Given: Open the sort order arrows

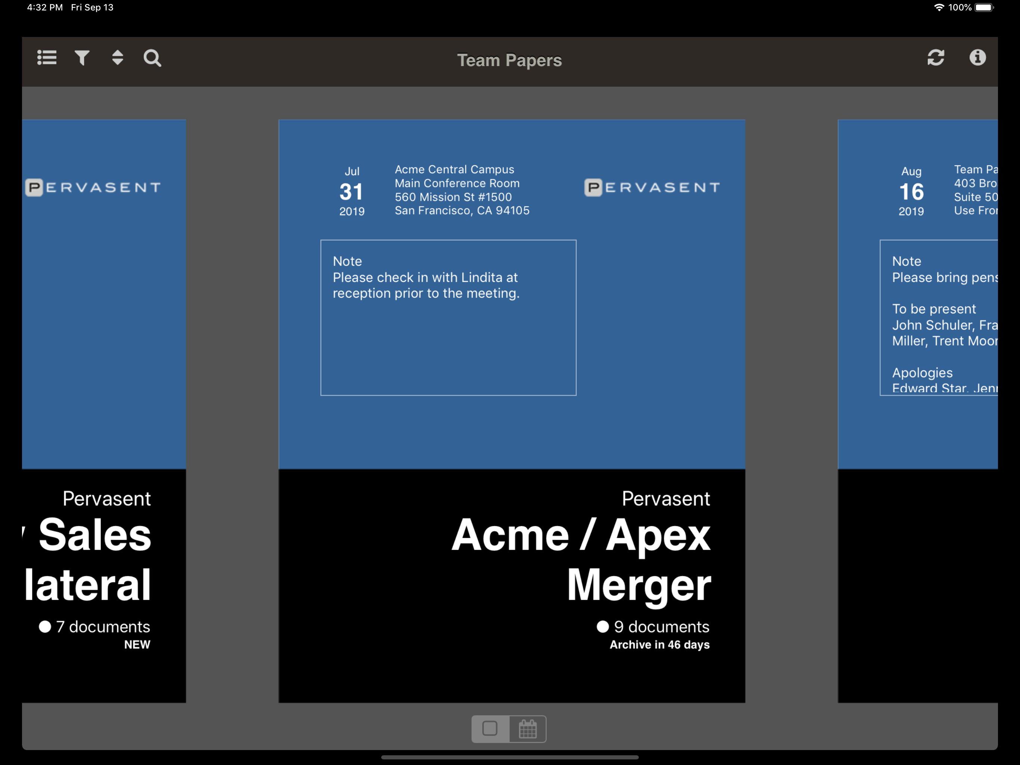Looking at the screenshot, I should pos(118,58).
